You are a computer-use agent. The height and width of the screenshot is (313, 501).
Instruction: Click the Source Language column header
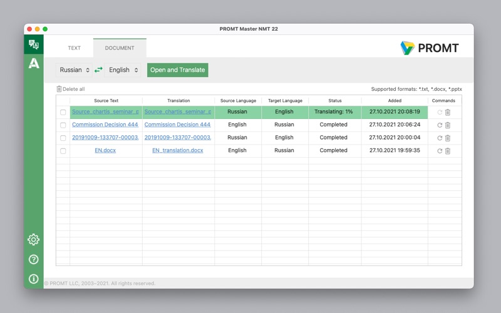coord(238,101)
